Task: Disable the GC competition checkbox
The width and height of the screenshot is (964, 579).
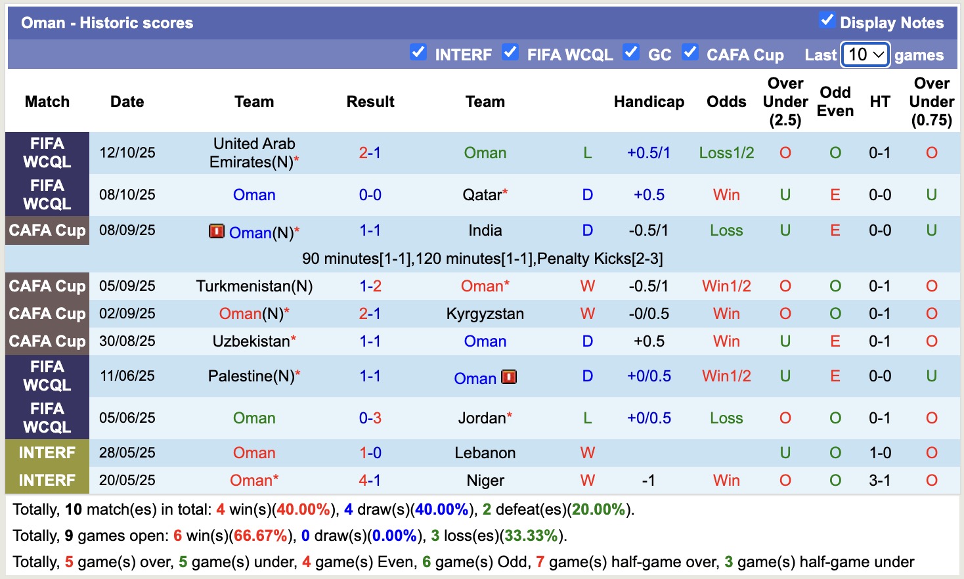Action: pos(631,53)
